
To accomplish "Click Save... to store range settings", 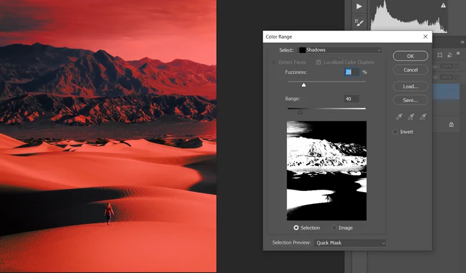I will (410, 99).
